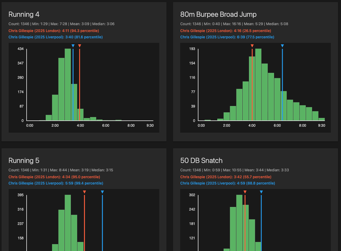The width and height of the screenshot is (341, 251).
Task: Click the Chris Gillespie London result under Running 4
Action: click(x=54, y=30)
